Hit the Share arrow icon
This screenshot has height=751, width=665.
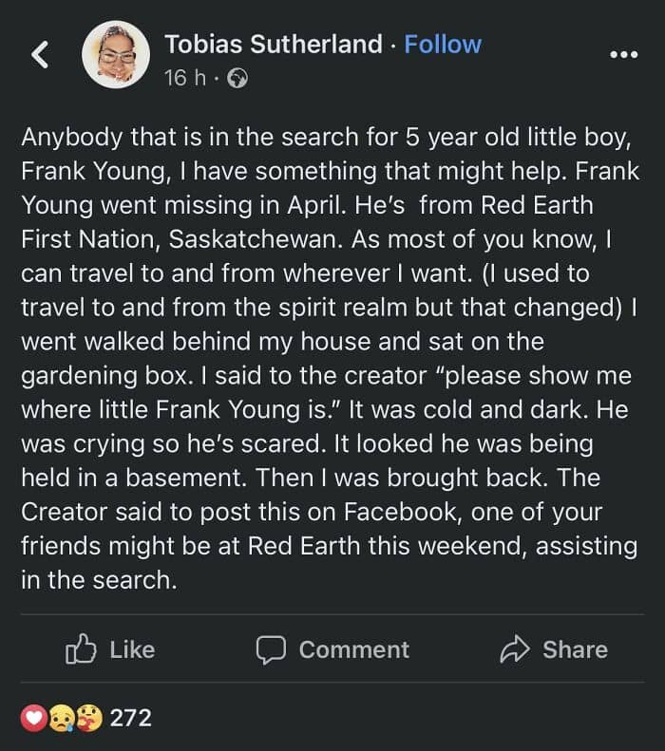(515, 649)
